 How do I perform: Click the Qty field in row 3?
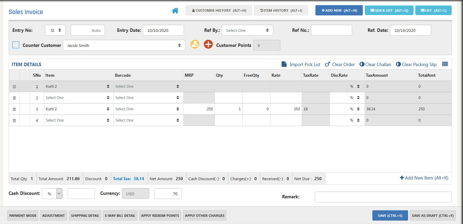[x=229, y=109]
